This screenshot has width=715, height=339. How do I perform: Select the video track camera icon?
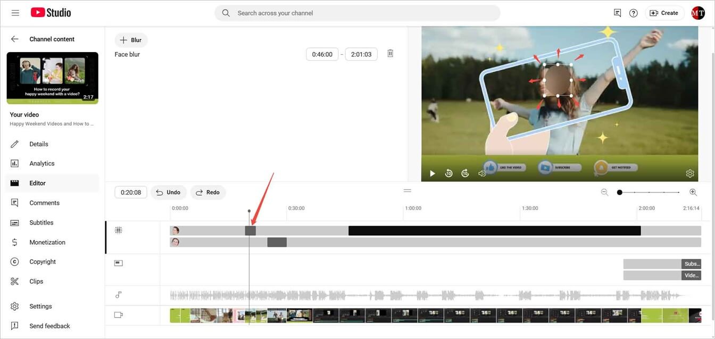[x=118, y=315]
